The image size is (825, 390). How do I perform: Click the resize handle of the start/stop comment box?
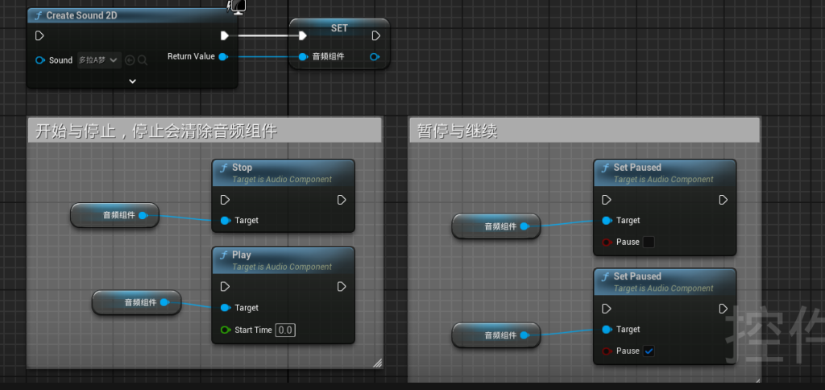[376, 363]
